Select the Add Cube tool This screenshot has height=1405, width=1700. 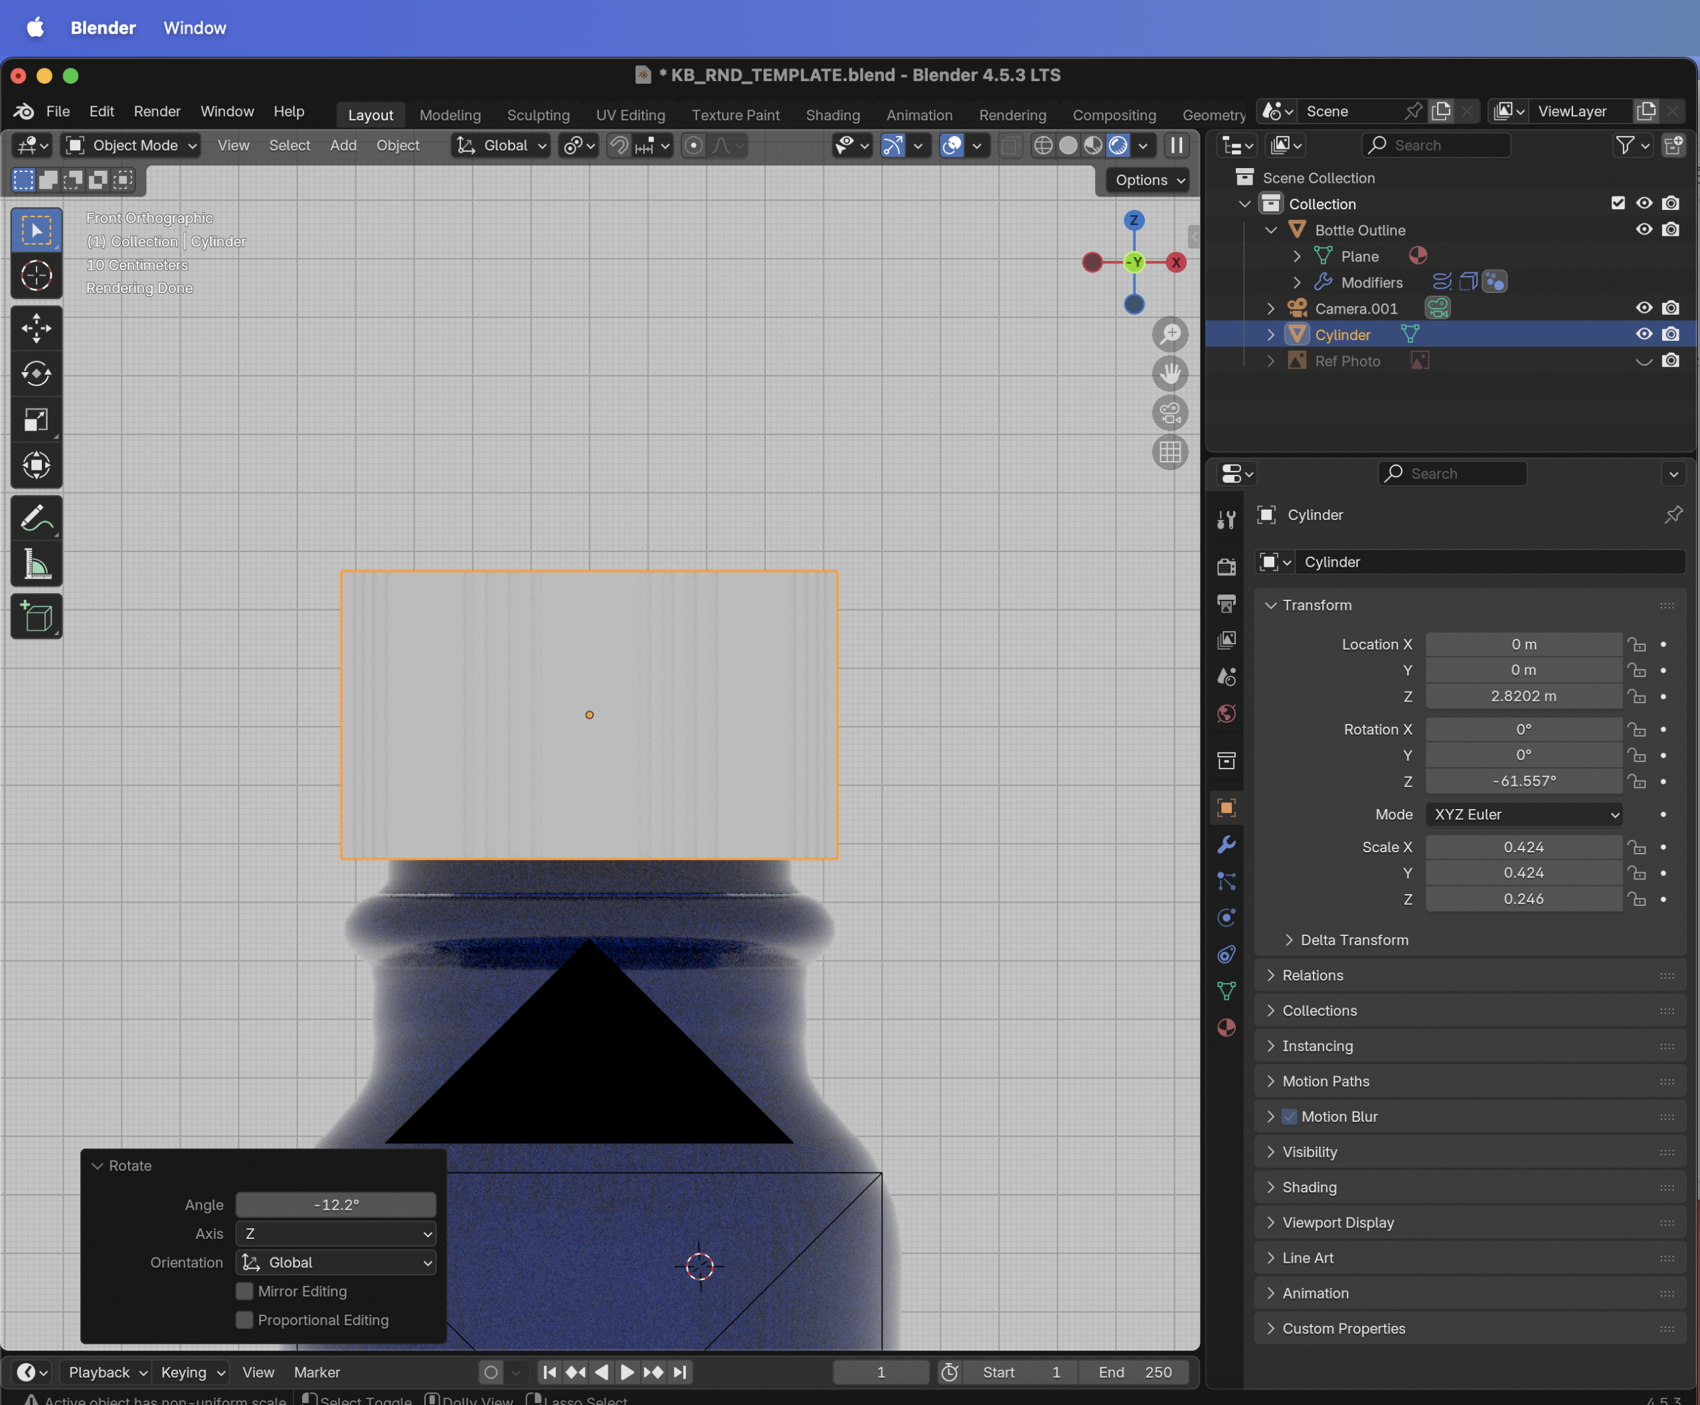pyautogui.click(x=37, y=618)
